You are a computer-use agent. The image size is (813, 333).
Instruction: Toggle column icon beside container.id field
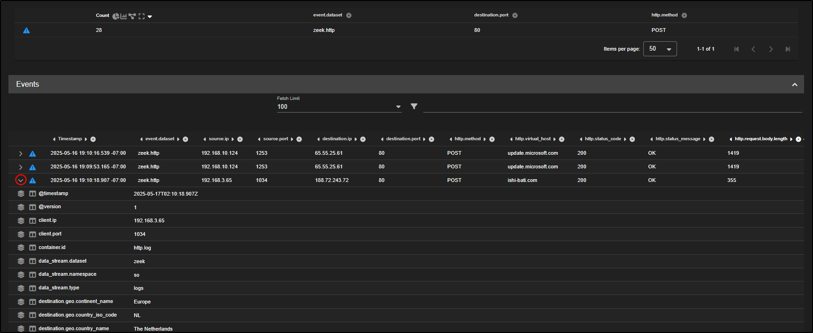32,248
